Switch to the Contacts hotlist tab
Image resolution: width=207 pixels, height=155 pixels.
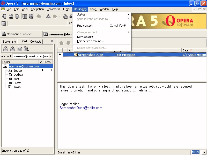pyautogui.click(x=36, y=42)
